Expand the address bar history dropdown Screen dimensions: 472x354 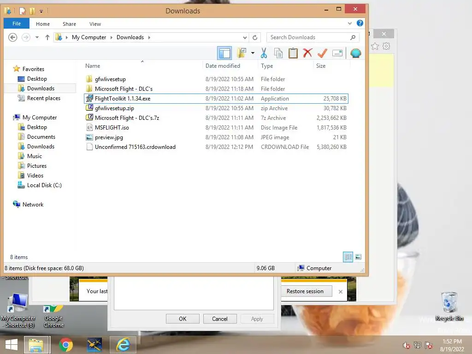(245, 37)
